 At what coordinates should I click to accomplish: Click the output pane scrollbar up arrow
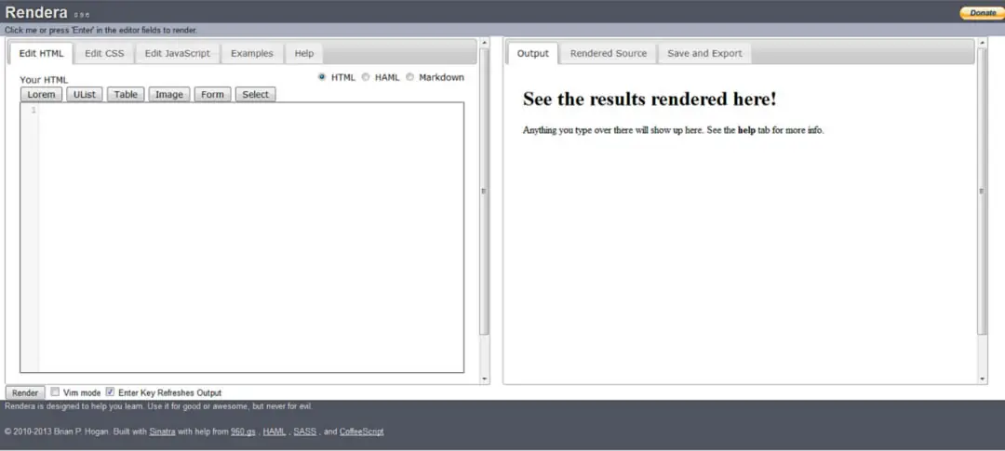pyautogui.click(x=983, y=43)
